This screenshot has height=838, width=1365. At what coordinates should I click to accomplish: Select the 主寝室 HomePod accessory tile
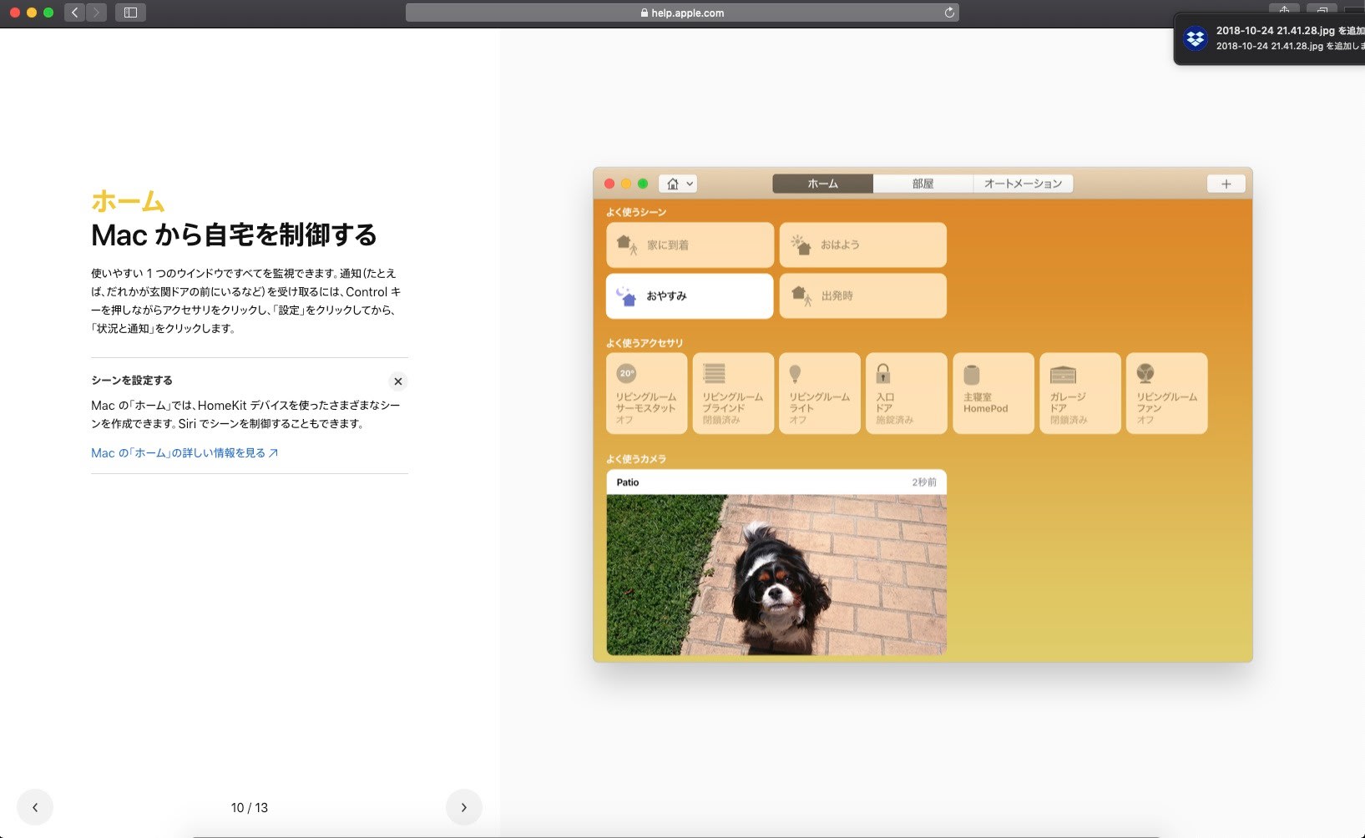tap(993, 393)
